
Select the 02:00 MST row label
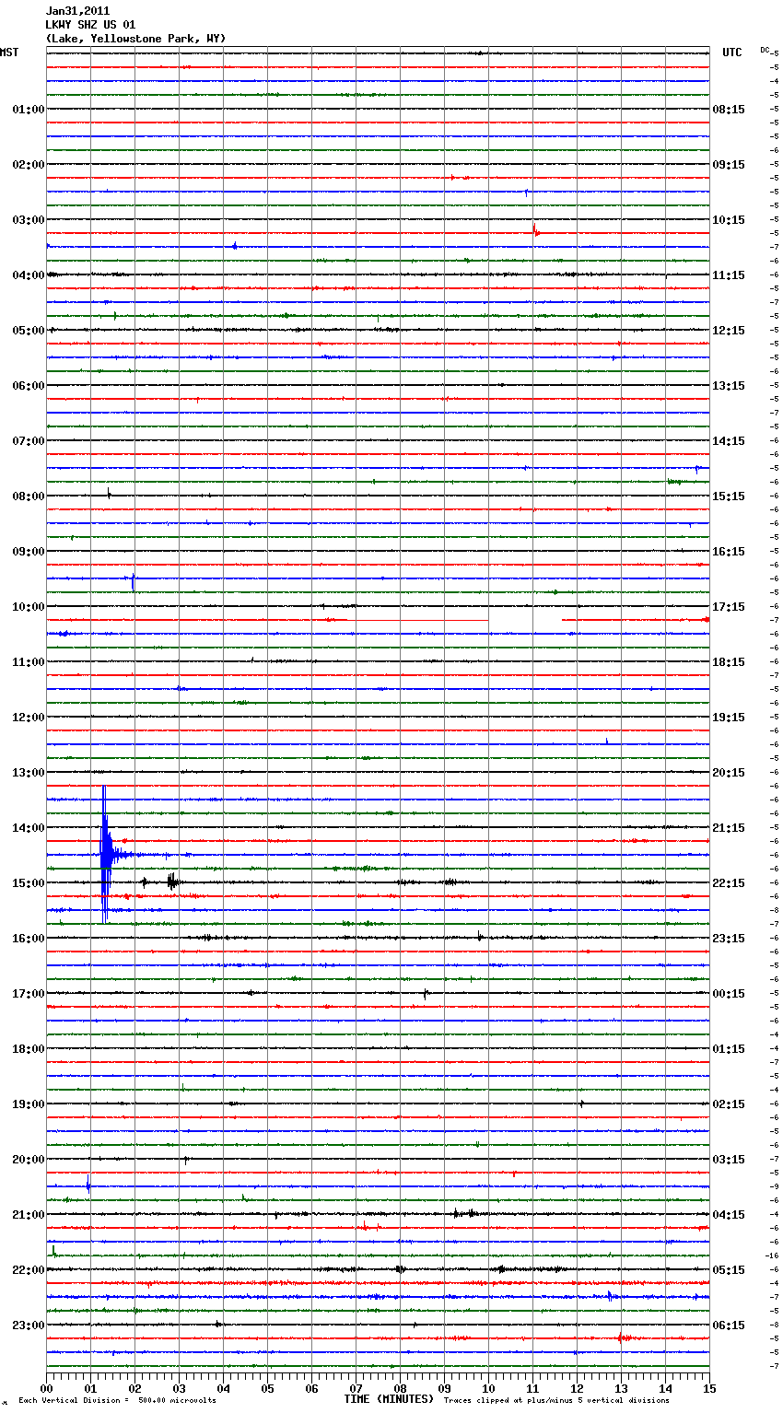(x=29, y=165)
